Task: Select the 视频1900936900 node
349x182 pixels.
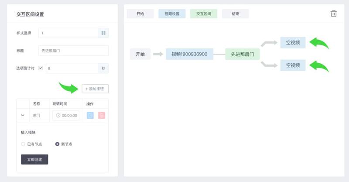Action: (189, 54)
